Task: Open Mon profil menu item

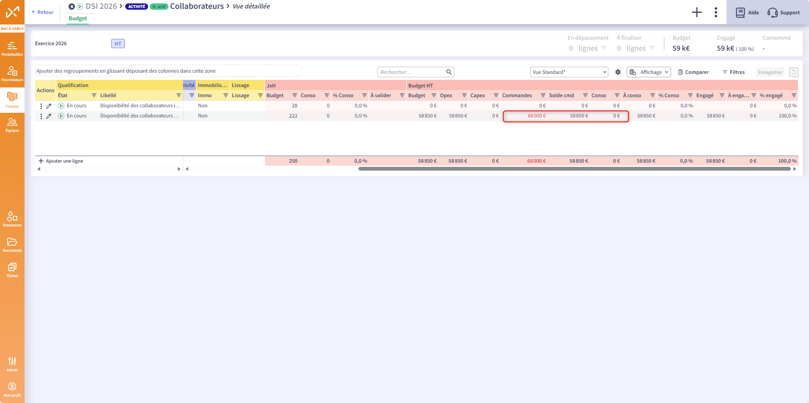Action: coord(12,389)
